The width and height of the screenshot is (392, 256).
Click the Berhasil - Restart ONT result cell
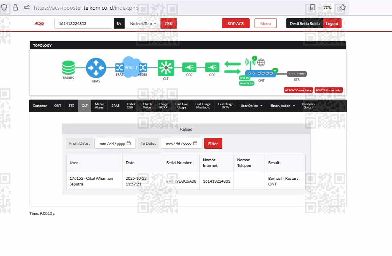point(285,181)
